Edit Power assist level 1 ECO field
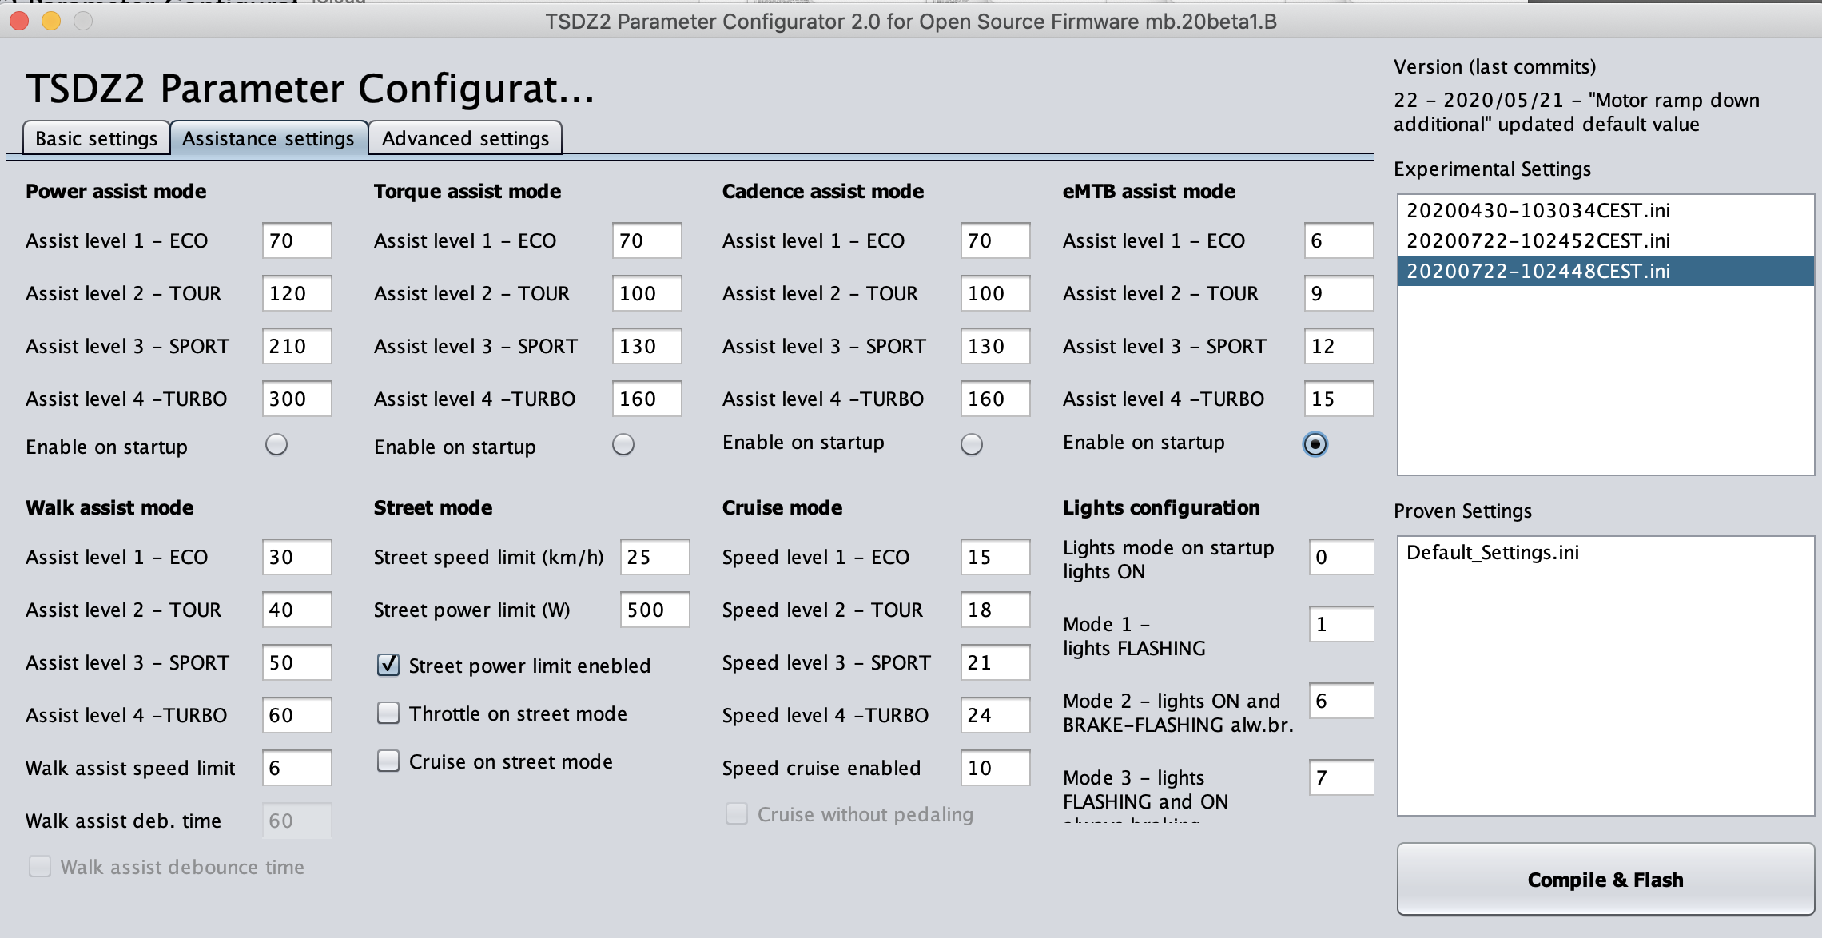The height and width of the screenshot is (938, 1822). click(296, 240)
